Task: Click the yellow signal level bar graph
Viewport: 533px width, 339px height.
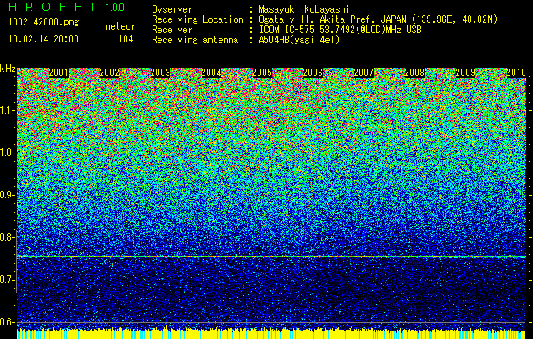Action: [x=271, y=334]
